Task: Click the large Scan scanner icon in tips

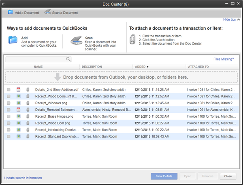Action: point(77,41)
